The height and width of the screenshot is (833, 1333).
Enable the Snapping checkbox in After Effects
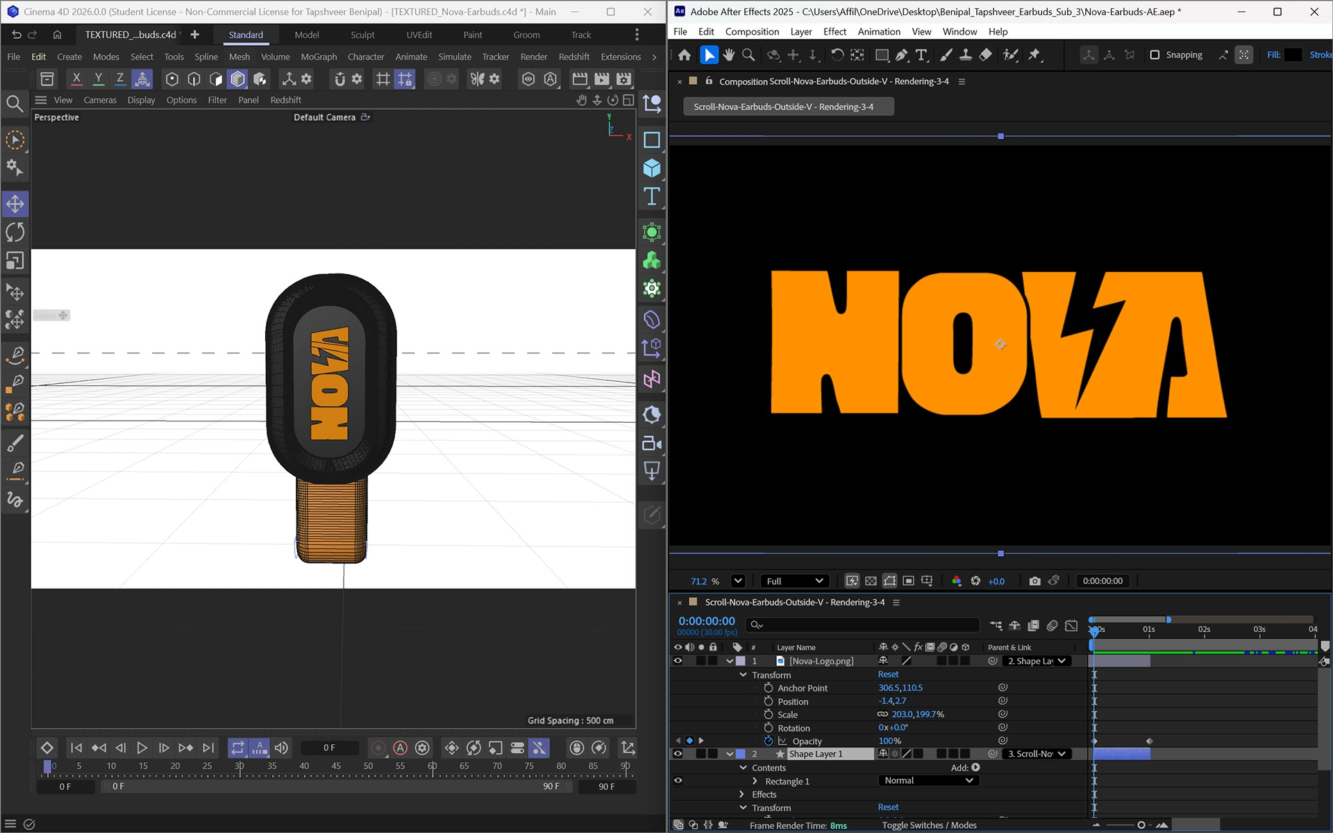1155,55
